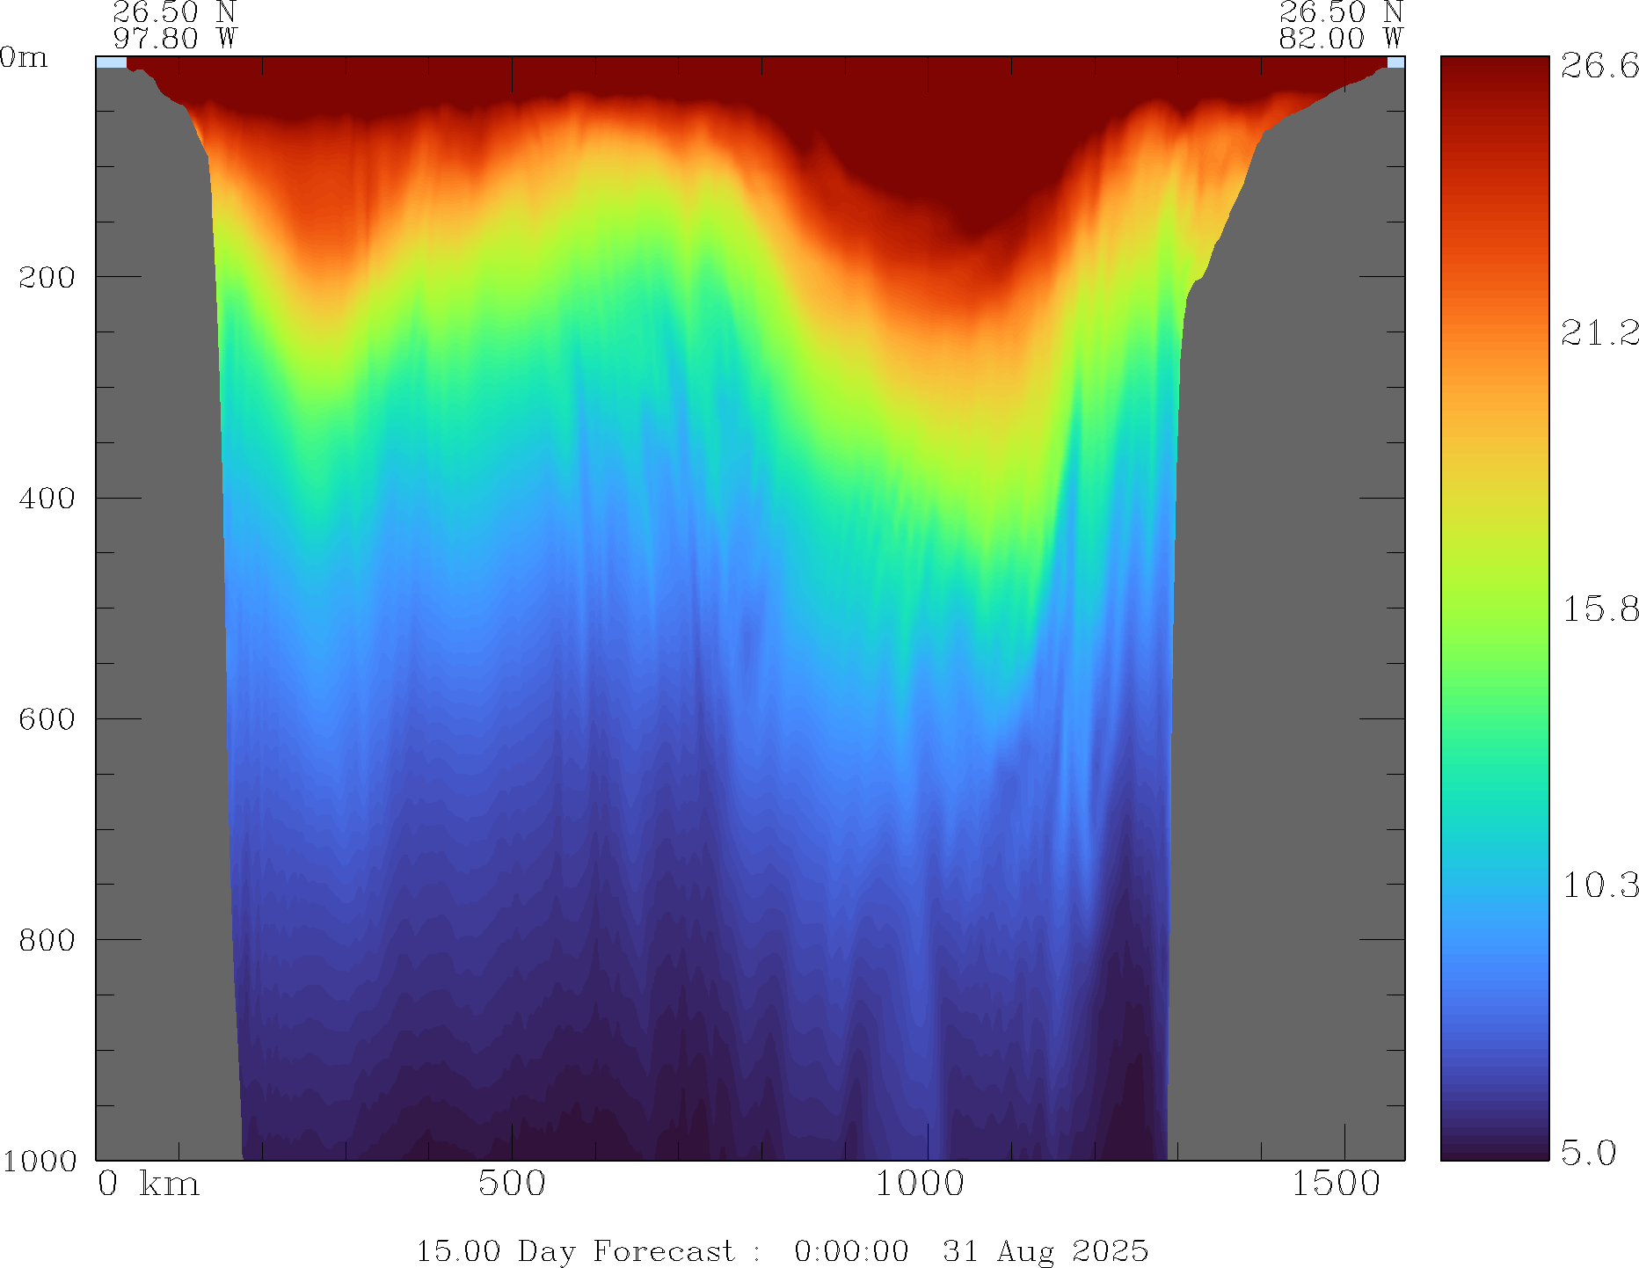Screen dimensions: 1639x1268
Task: Click the 500 distance axis label
Action: pos(512,1184)
